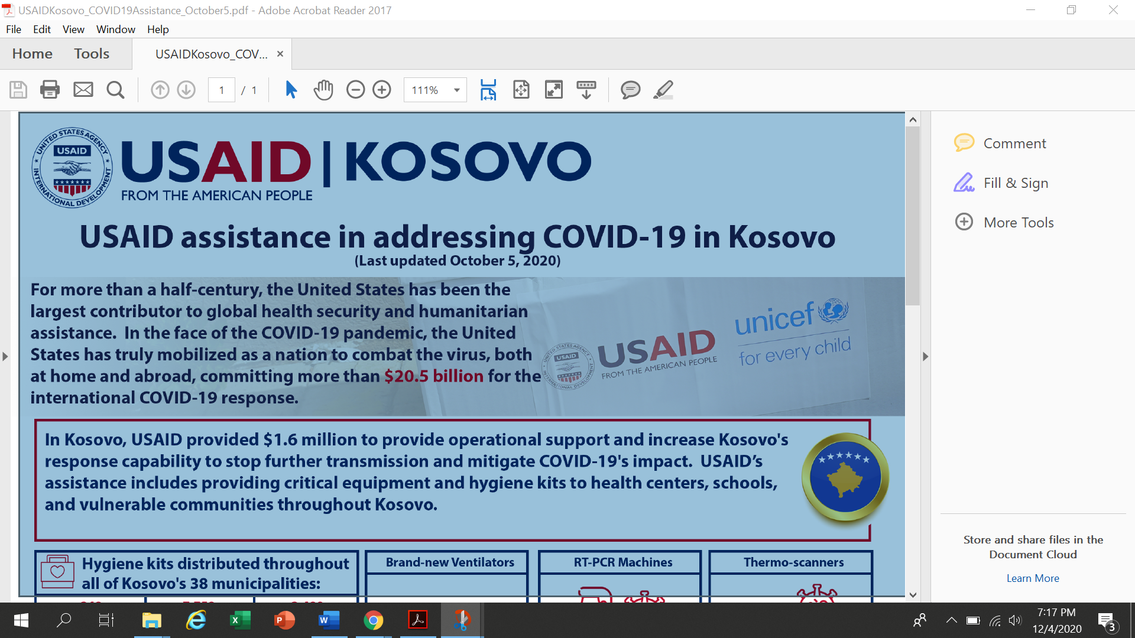This screenshot has width=1135, height=638.
Task: Click the Learn More link
Action: point(1033,578)
